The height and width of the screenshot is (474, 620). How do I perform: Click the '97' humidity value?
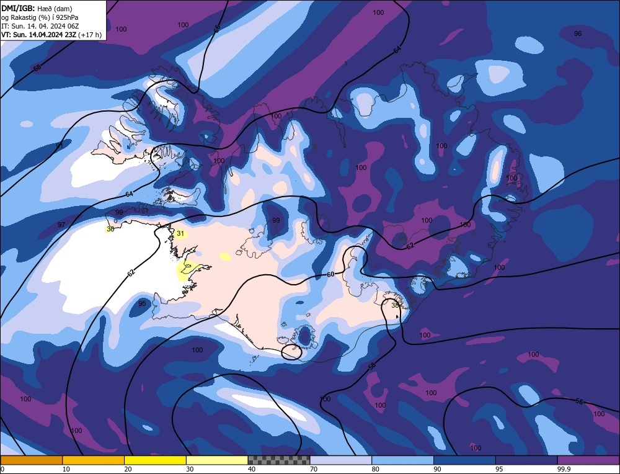pos(61,225)
